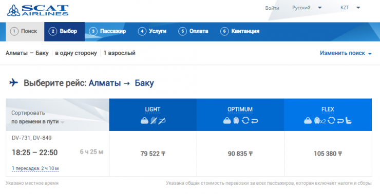
Task: Click crossed-out baggage icon under LIGHT
Action: (154, 120)
